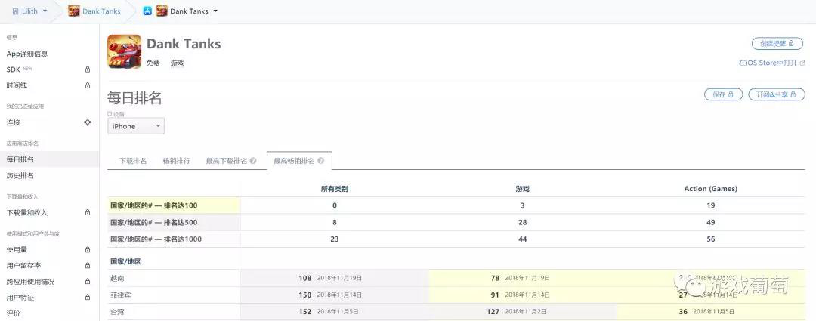This screenshot has height=321, width=816.
Task: Click help icon on 最高畅销排名 tab
Action: click(x=321, y=161)
